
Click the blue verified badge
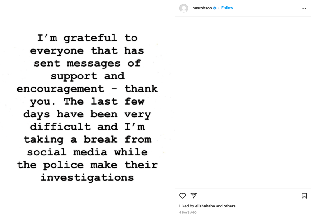coord(215,8)
